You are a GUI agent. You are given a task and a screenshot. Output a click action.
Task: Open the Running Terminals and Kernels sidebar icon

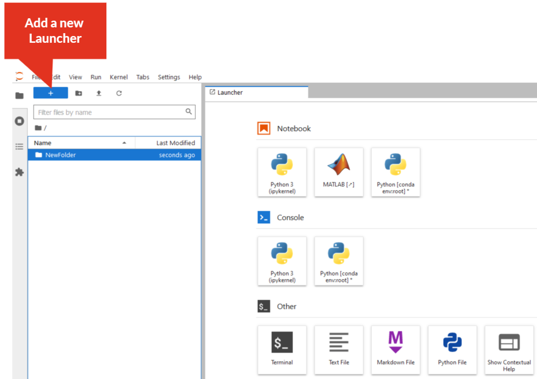click(x=20, y=121)
